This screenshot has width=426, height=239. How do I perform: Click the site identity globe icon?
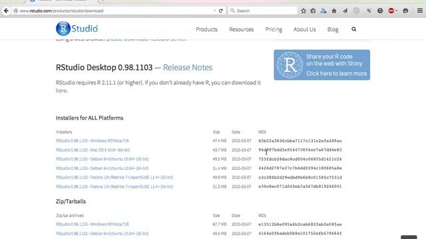[x=15, y=11]
